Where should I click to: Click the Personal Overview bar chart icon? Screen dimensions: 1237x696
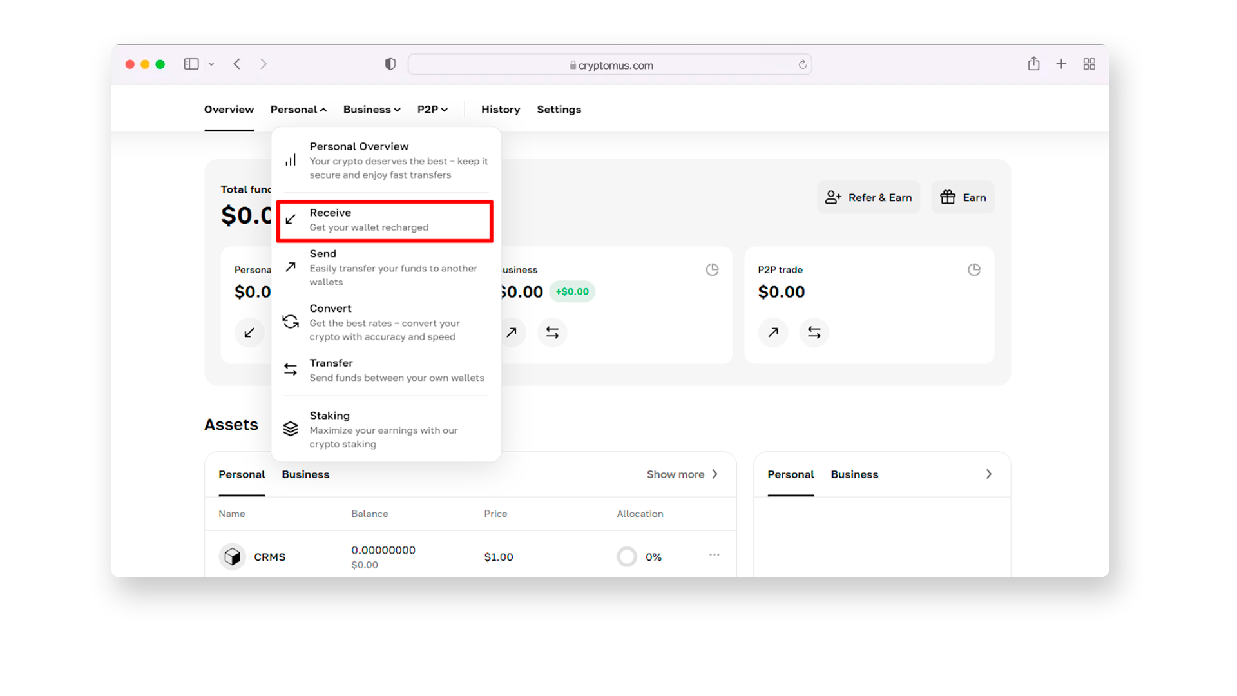click(x=291, y=160)
